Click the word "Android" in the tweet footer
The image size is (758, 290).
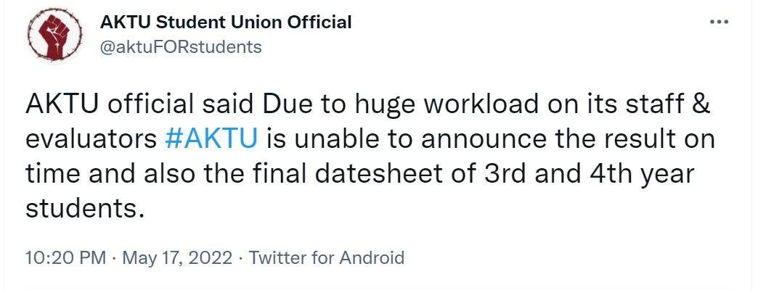[368, 257]
